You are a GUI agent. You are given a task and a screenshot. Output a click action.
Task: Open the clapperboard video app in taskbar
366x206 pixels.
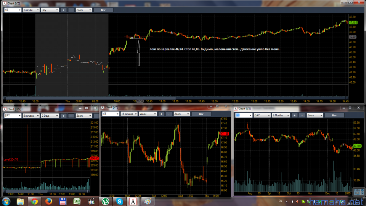[x=91, y=201]
